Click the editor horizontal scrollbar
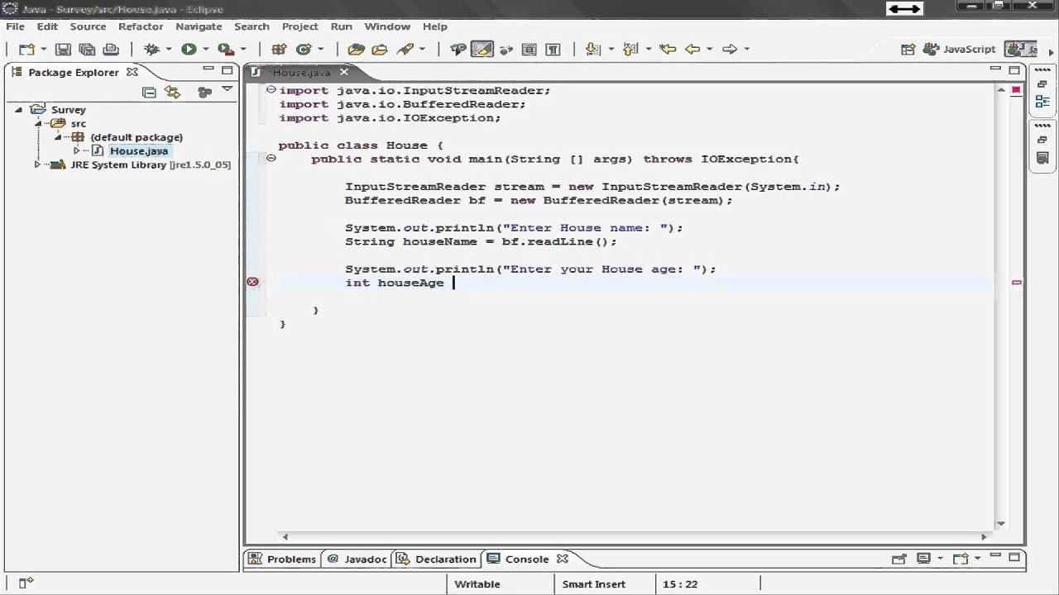The height and width of the screenshot is (595, 1059). (634, 536)
